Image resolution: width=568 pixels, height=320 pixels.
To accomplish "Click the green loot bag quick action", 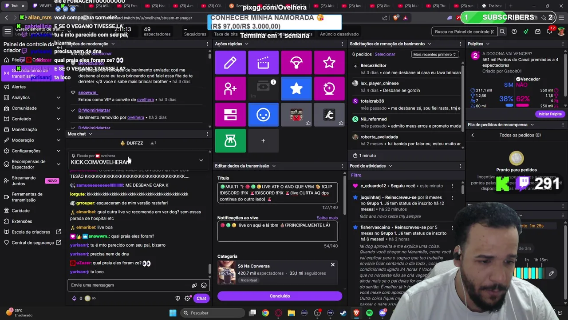I will pyautogui.click(x=230, y=141).
